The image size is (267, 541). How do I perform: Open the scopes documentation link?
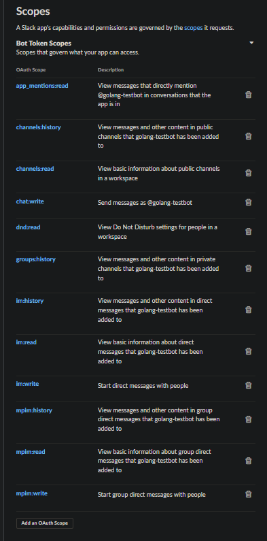(x=193, y=28)
